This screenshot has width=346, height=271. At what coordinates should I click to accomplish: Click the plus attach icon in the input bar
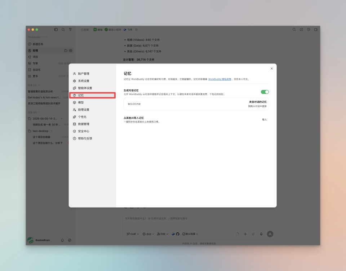245,234
